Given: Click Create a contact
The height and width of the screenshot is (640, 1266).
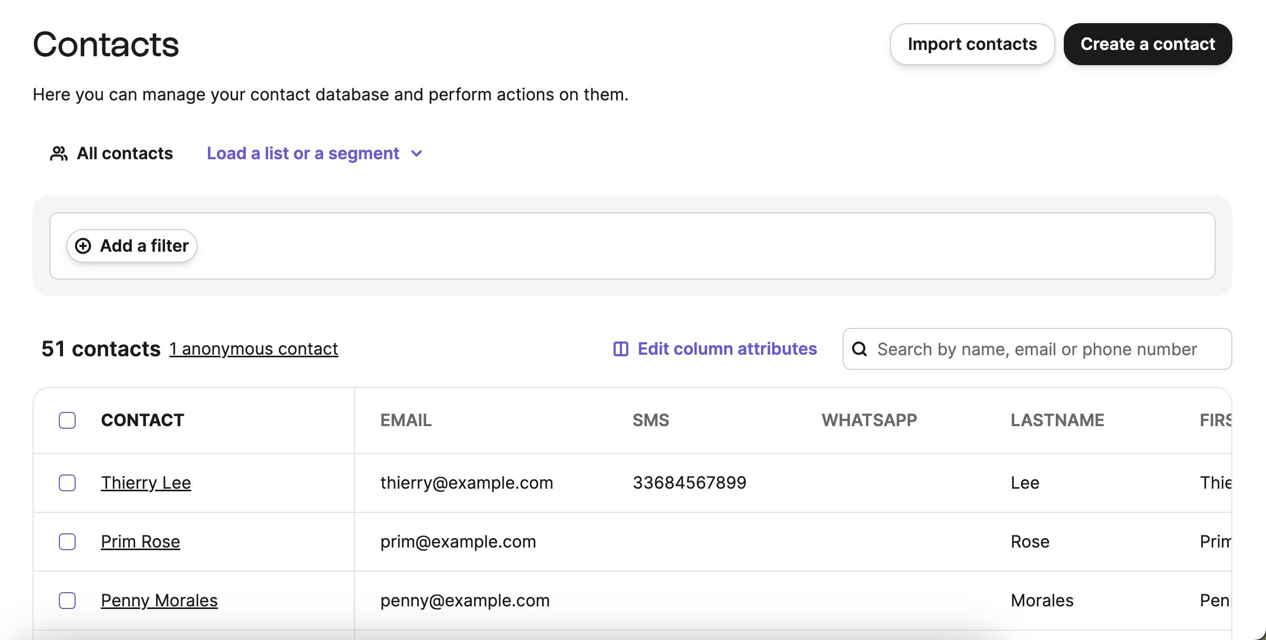Looking at the screenshot, I should click(1147, 44).
